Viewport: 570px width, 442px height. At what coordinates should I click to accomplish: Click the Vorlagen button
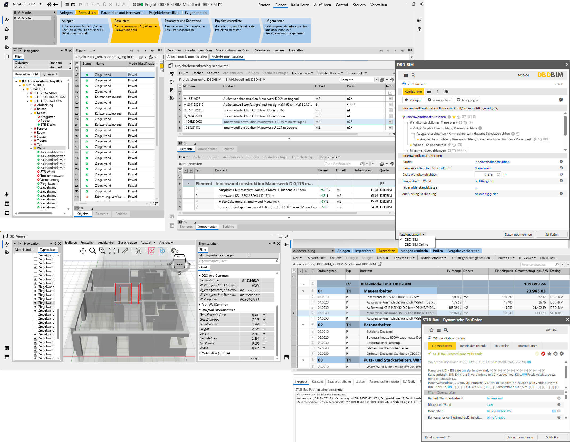point(413,100)
